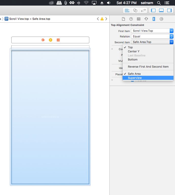175x195 pixels.
Task: Show the version editor
Action: click(x=143, y=10)
